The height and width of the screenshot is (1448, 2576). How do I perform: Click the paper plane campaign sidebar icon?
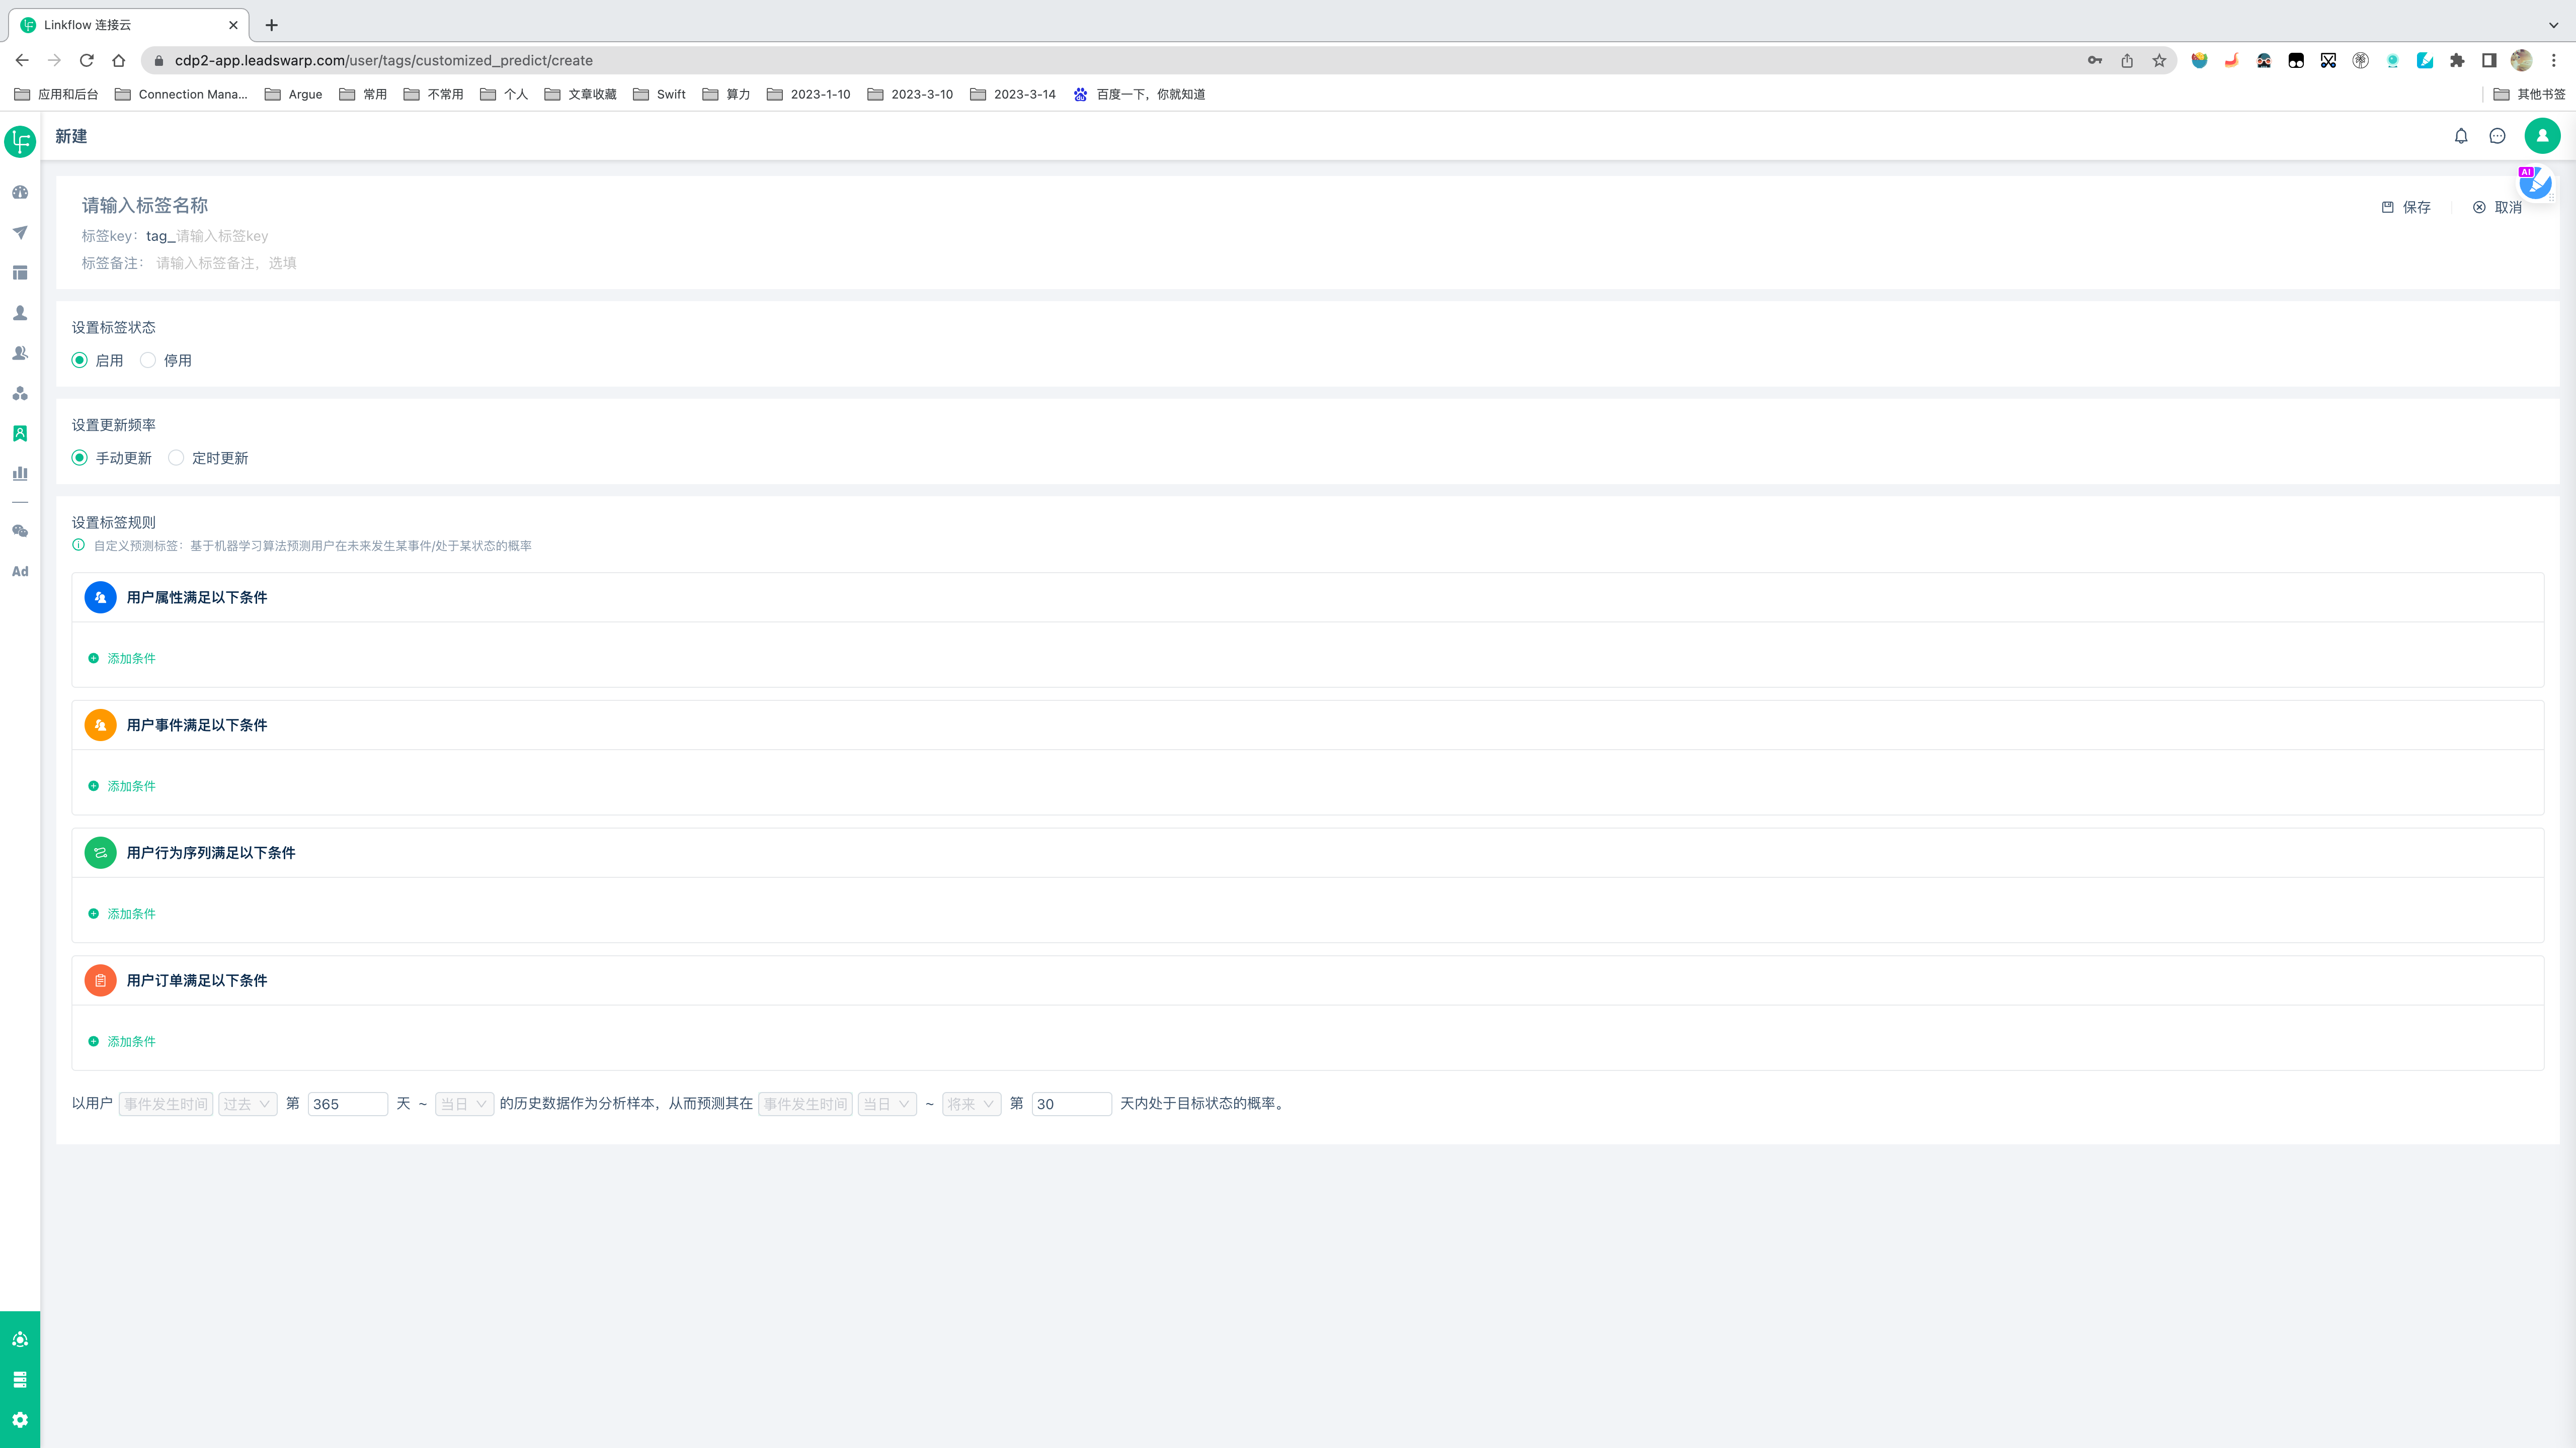point(20,232)
